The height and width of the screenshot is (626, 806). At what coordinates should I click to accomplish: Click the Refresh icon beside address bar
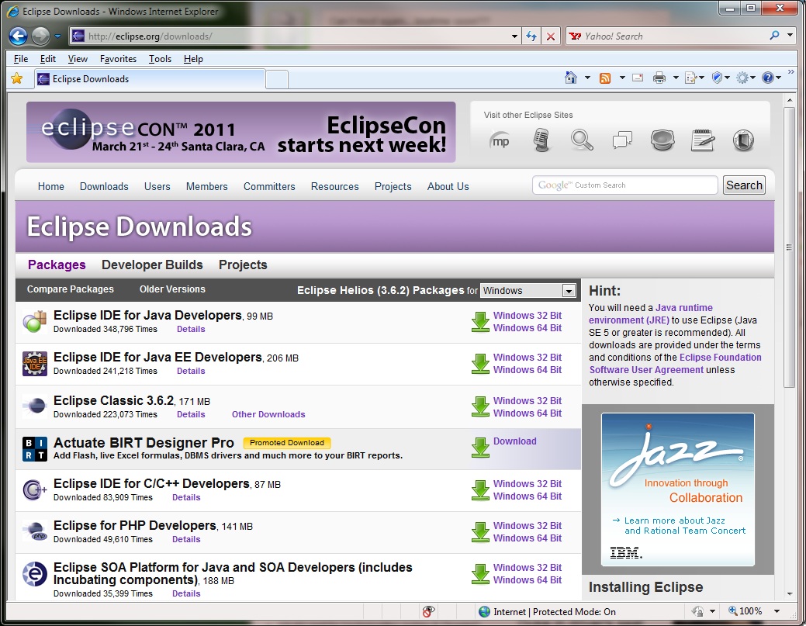coord(531,36)
